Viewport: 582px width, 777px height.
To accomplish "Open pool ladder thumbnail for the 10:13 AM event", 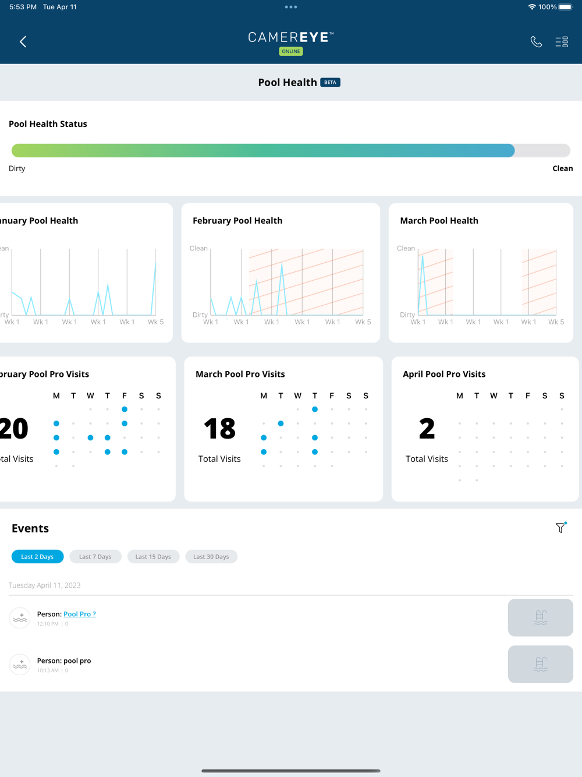I will point(541,664).
